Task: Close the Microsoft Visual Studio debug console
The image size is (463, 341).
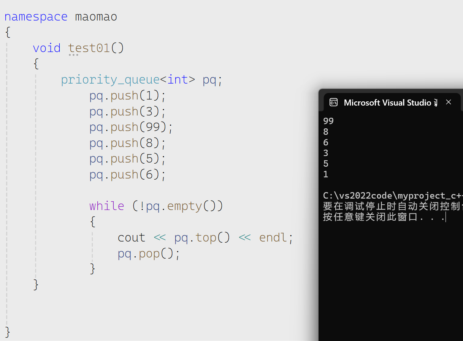Action: coord(448,102)
